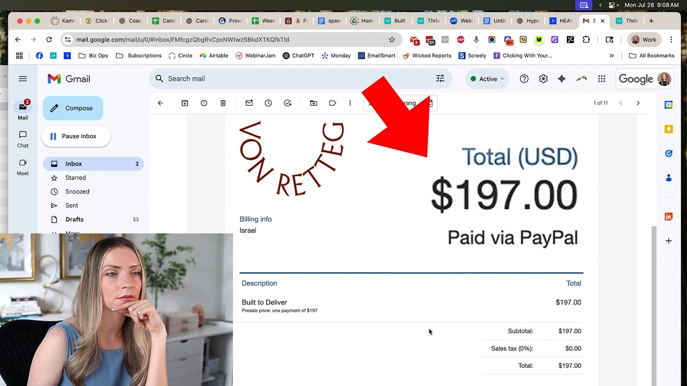Open the Meet section in the left rail
The width and height of the screenshot is (687, 386).
[23, 167]
